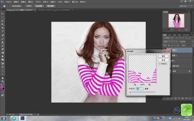The width and height of the screenshot is (194, 121).
Task: Add adjustment layer from Layers panel bottom
Action: [x=179, y=98]
